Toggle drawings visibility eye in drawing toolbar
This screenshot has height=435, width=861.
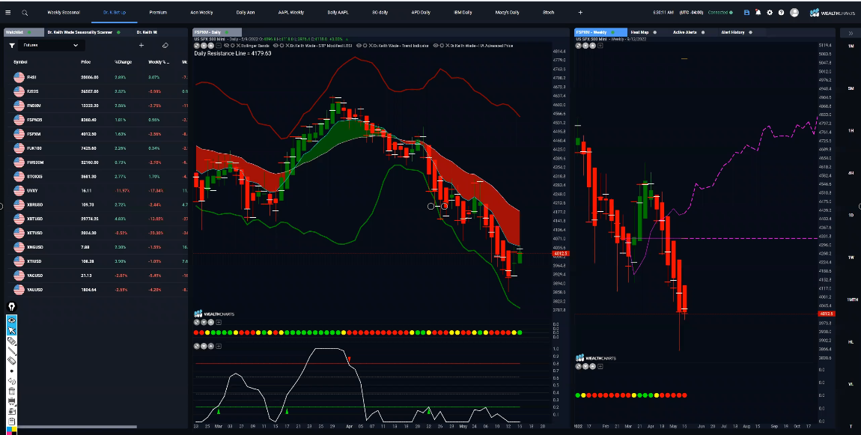click(x=11, y=320)
